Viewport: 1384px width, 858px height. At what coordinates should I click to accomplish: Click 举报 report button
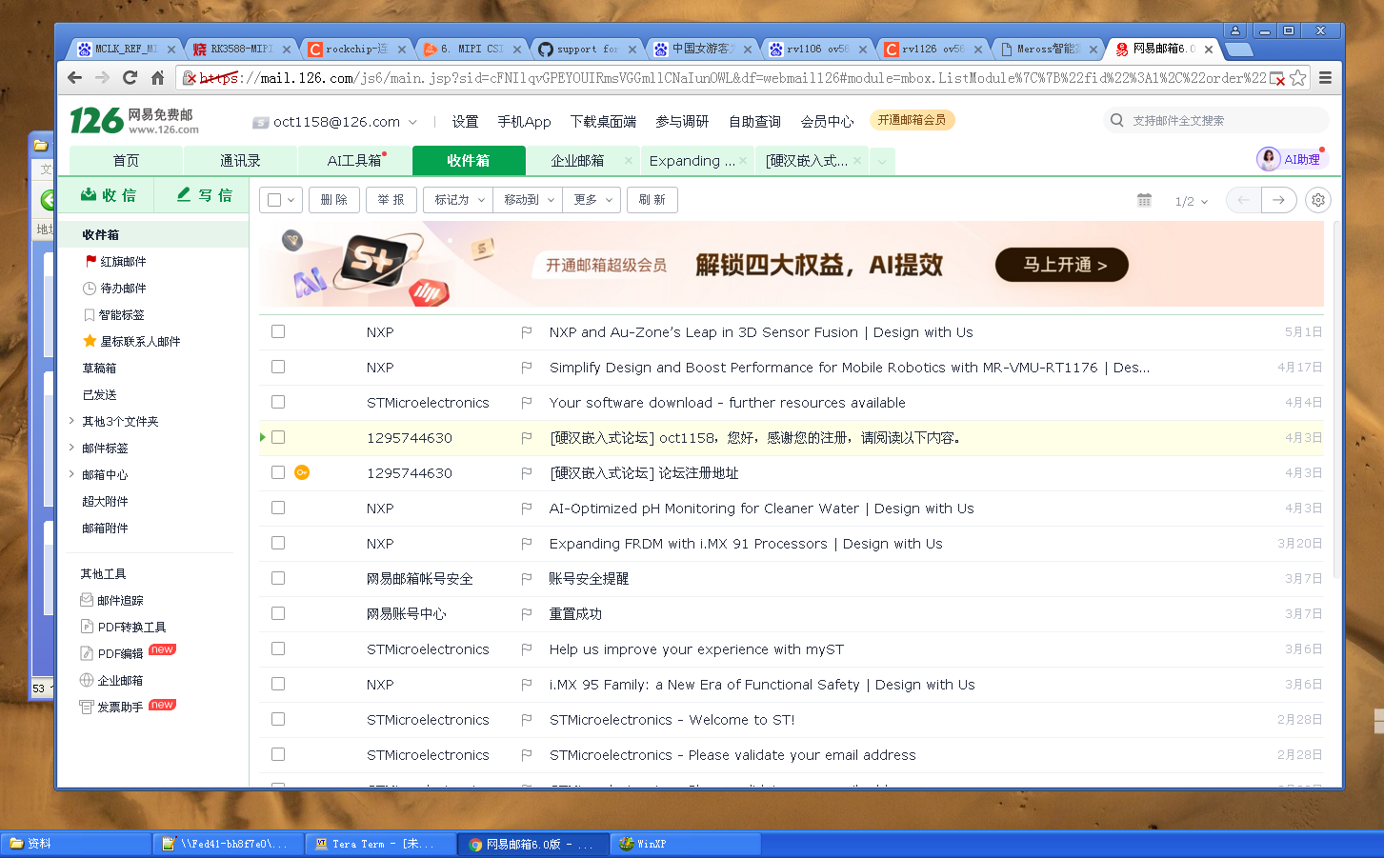coord(391,200)
